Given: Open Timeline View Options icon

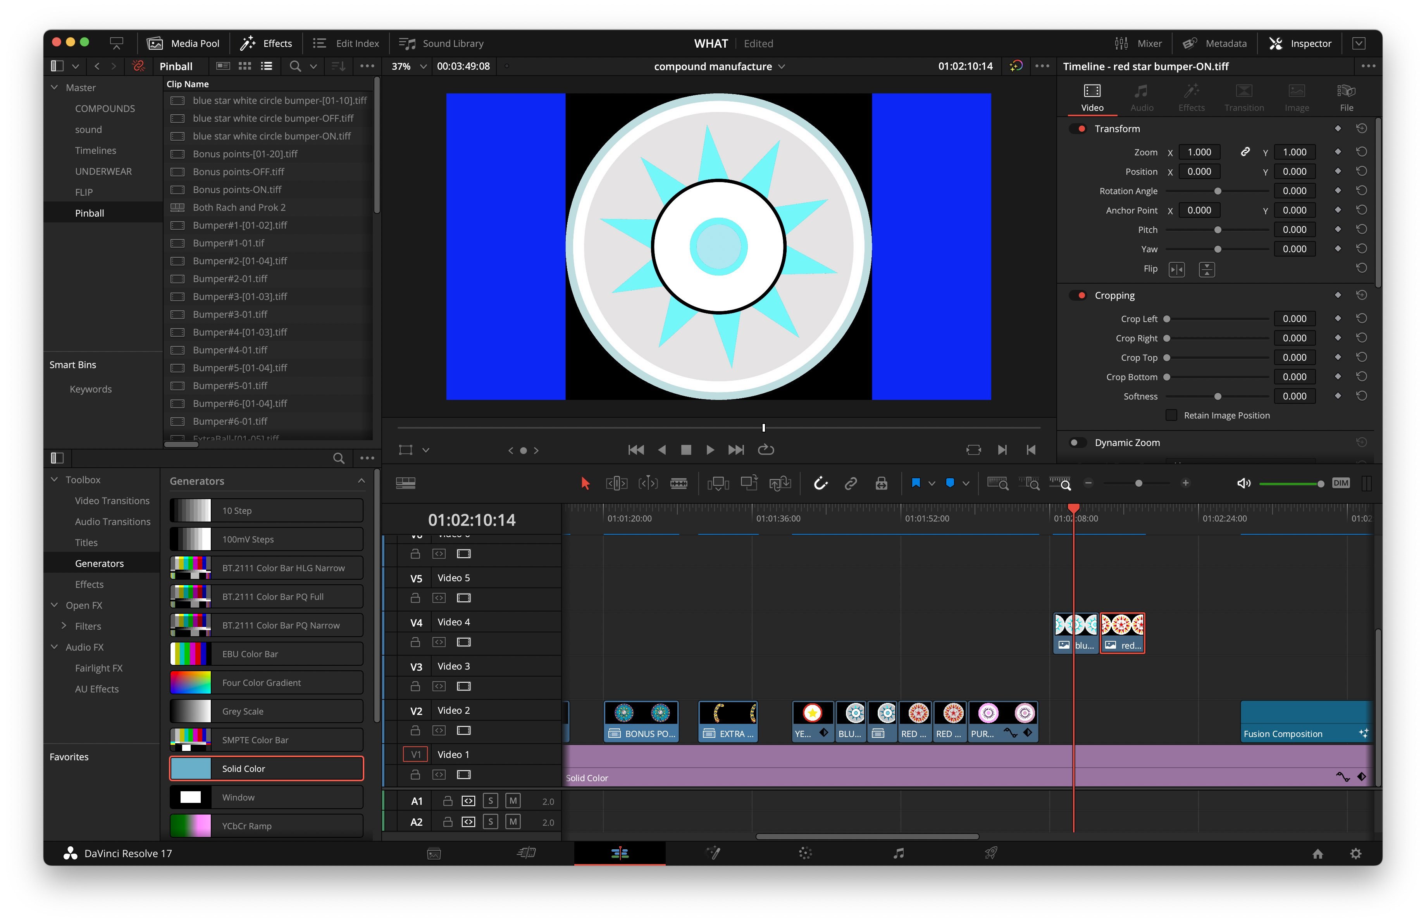Looking at the screenshot, I should tap(406, 483).
